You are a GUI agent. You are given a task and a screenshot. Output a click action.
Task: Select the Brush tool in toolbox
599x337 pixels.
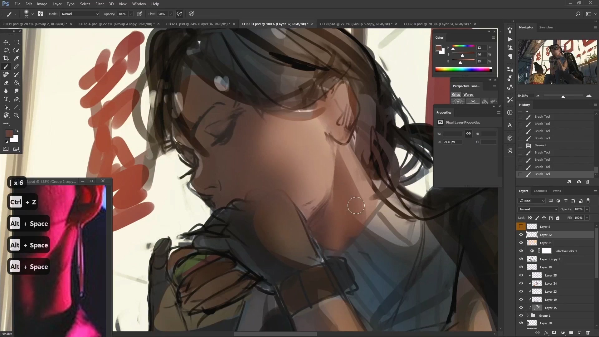(6, 66)
